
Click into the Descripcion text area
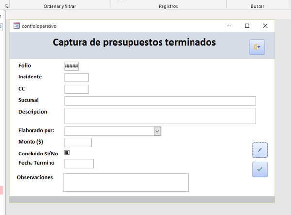(x=160, y=116)
